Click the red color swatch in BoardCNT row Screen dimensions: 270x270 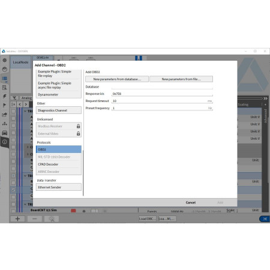[x=73, y=211]
